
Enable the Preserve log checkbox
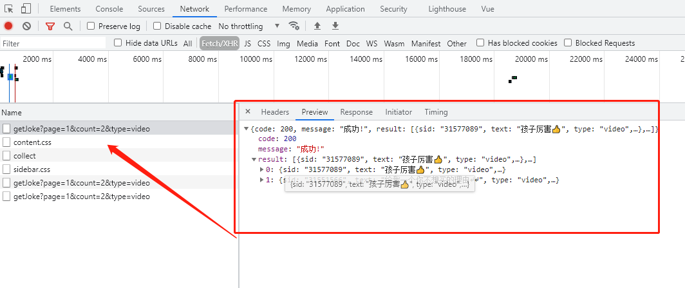(x=91, y=26)
